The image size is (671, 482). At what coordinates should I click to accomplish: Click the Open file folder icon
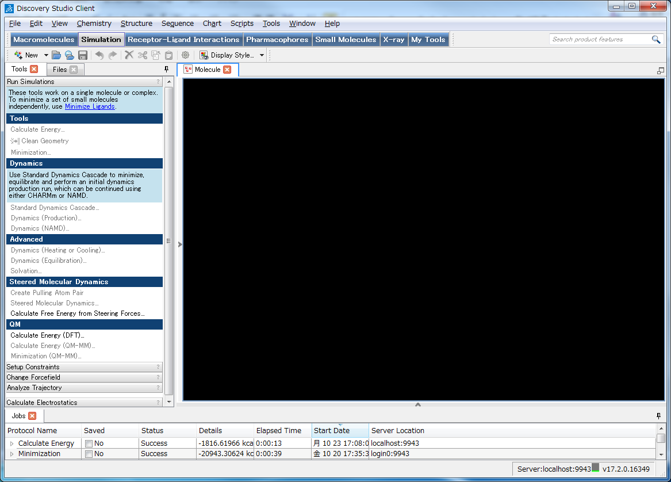click(56, 55)
